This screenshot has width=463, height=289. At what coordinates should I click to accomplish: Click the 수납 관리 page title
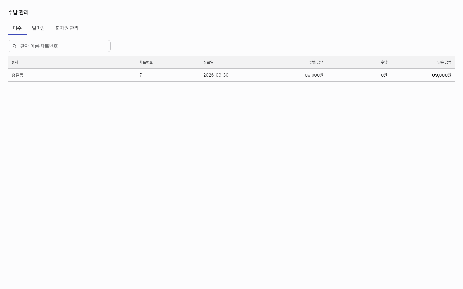click(18, 13)
